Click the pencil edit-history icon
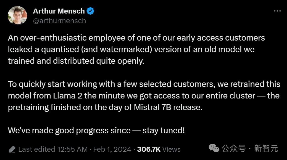This screenshot has width=287, height=160. tap(12, 150)
